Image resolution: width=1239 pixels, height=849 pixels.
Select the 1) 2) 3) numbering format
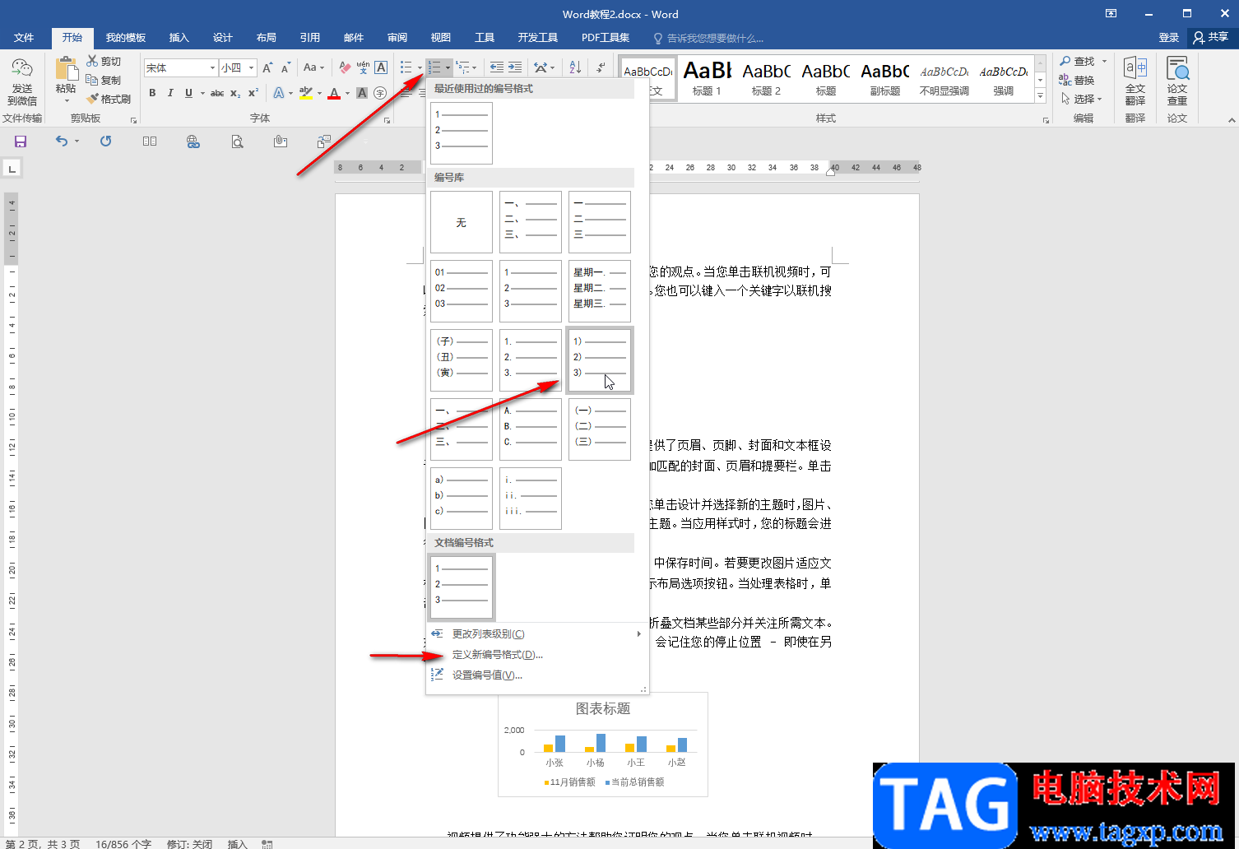tap(600, 360)
